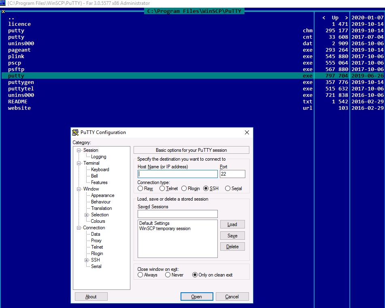Collapse the Terminal tree node
Screen dimensions: 385x308
[79, 163]
